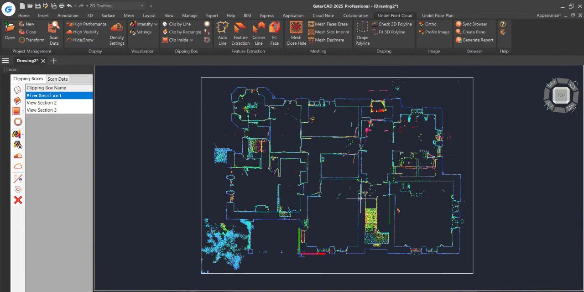Click the Print icon in quick access toolbar
The width and height of the screenshot is (584, 292).
click(x=62, y=6)
